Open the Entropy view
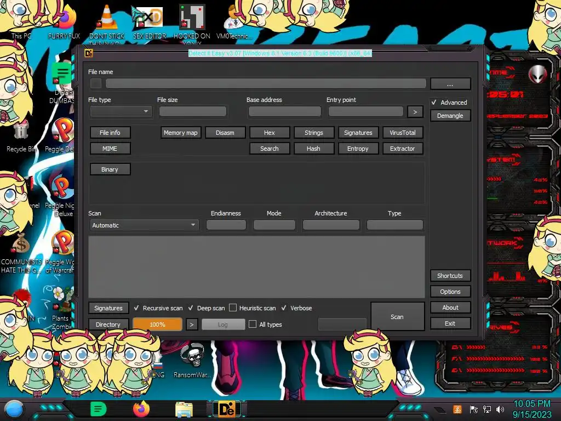The image size is (561, 421). (358, 148)
